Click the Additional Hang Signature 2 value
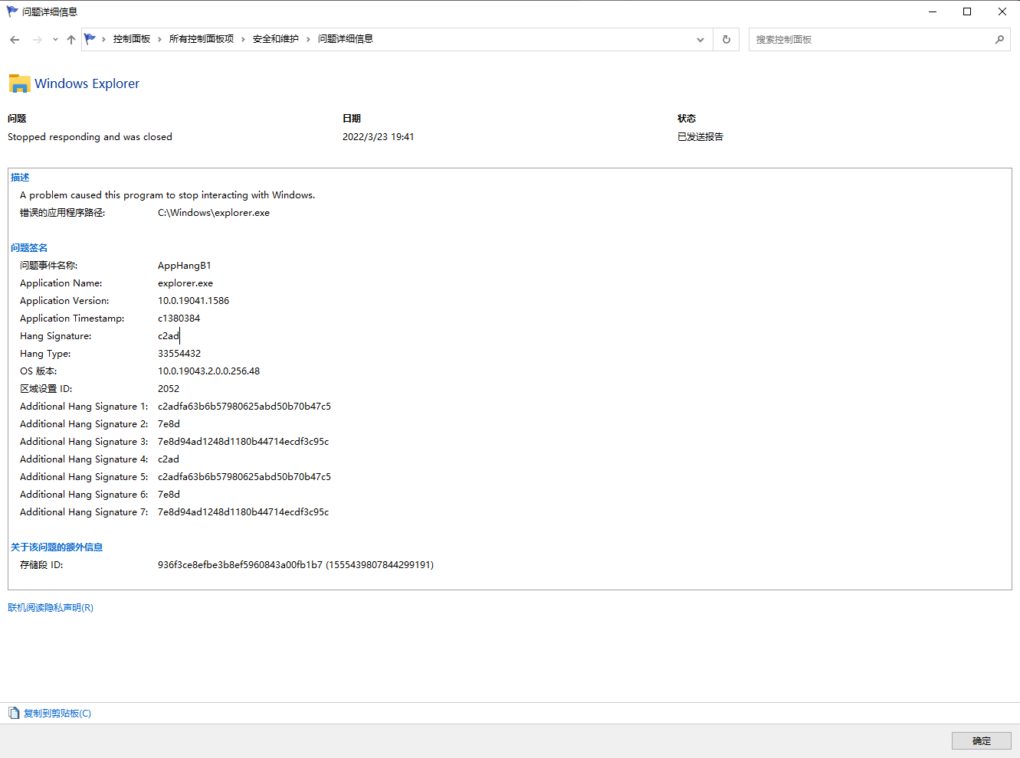 169,424
